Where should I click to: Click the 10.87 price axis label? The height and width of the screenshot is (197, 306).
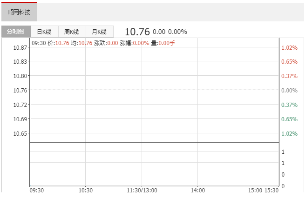tap(20, 47)
